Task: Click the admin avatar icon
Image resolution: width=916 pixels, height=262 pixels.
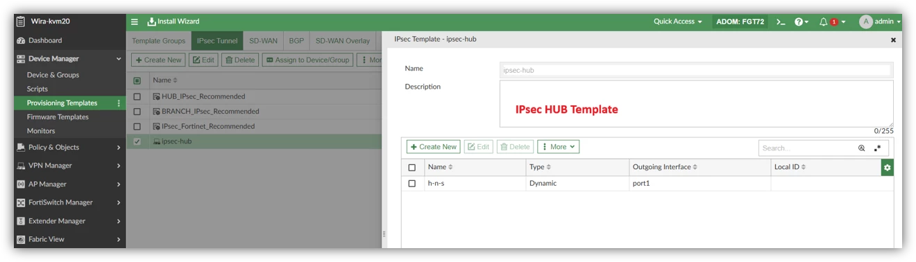Action: pos(865,21)
